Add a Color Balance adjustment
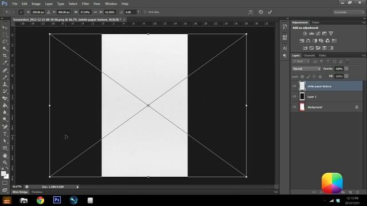The width and height of the screenshot is (367, 206). click(309, 41)
